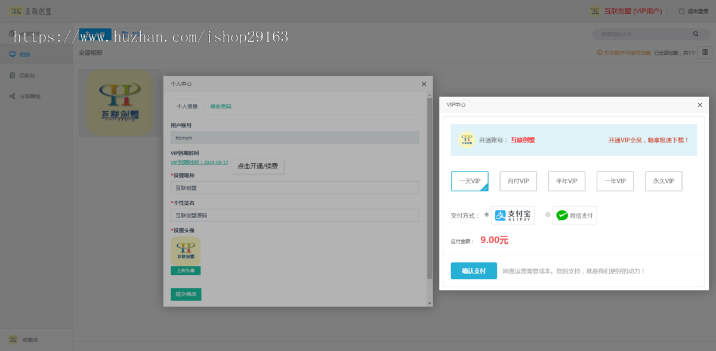The height and width of the screenshot is (351, 716).
Task: Click the 相册 monitor icon in the sidebar
Action: tap(12, 54)
